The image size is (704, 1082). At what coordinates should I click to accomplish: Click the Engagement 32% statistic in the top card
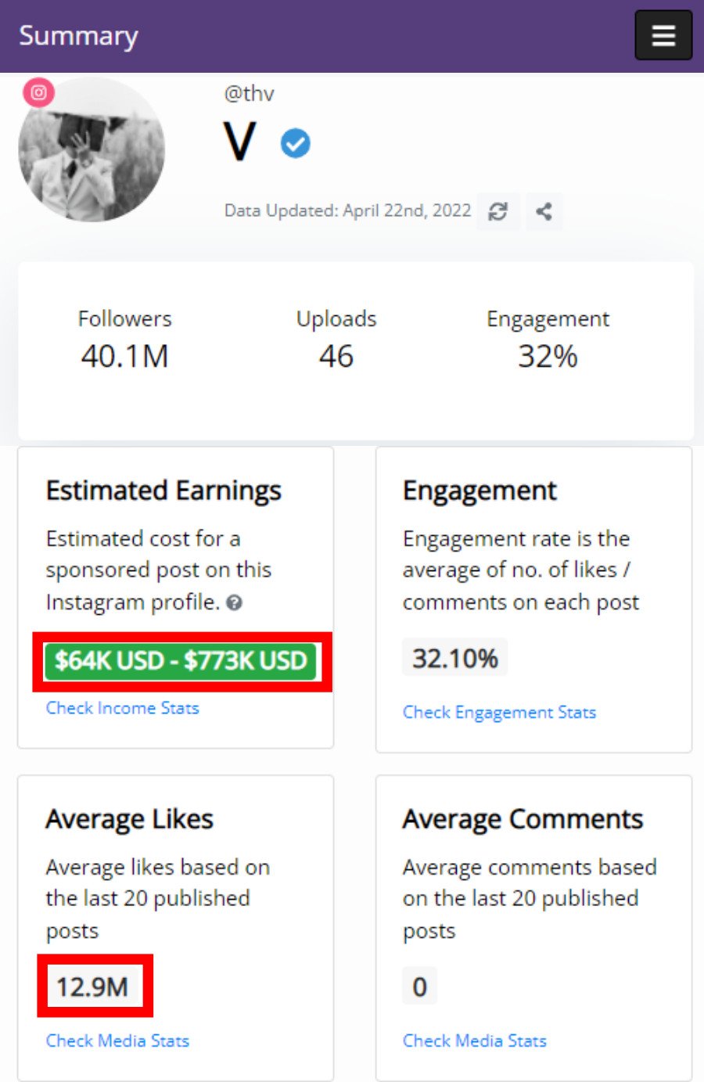(548, 340)
